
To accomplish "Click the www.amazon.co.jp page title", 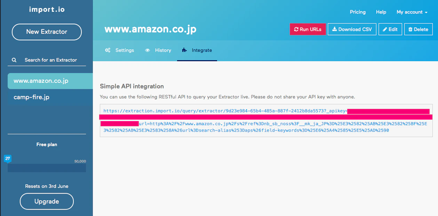I will click(150, 29).
